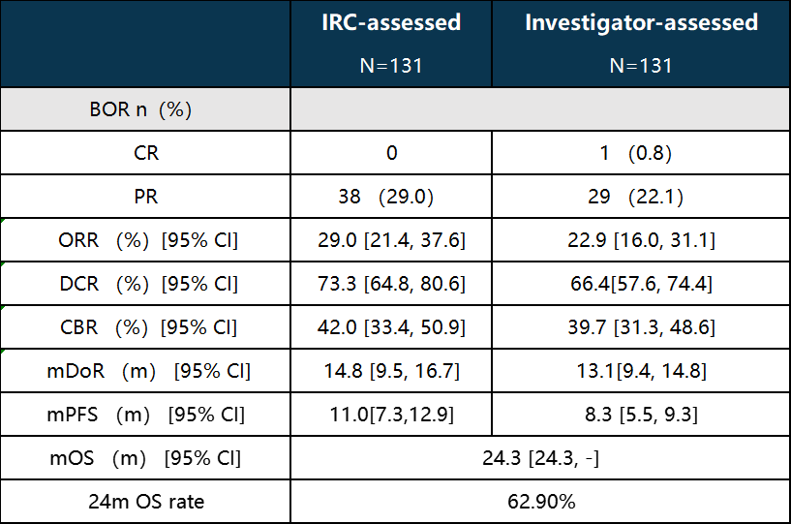The width and height of the screenshot is (791, 524).
Task: Select the PR row label cell
Action: pyautogui.click(x=146, y=197)
